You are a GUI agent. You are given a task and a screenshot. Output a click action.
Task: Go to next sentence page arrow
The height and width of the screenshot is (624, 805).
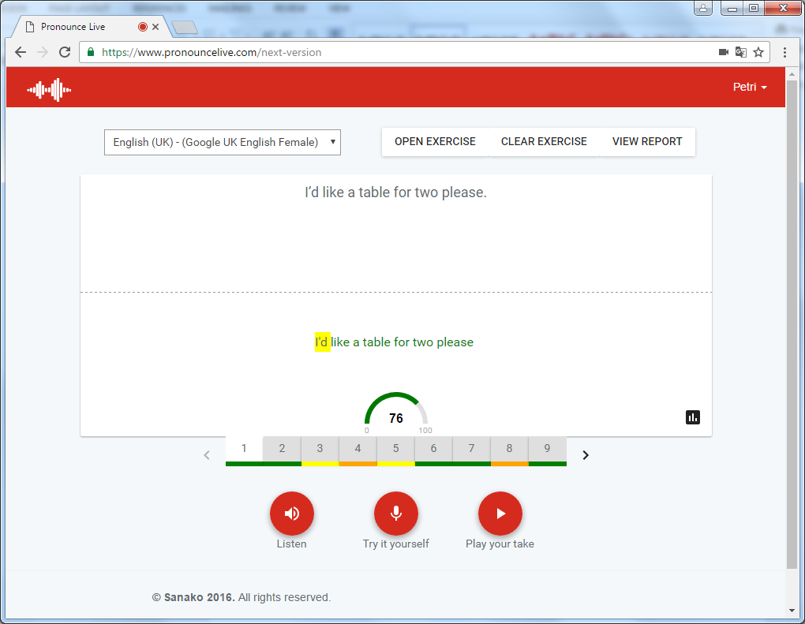[x=586, y=454]
